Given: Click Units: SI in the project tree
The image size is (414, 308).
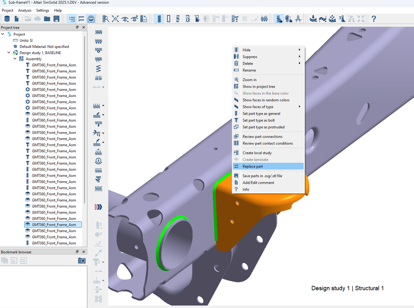Looking at the screenshot, I should pyautogui.click(x=26, y=41).
